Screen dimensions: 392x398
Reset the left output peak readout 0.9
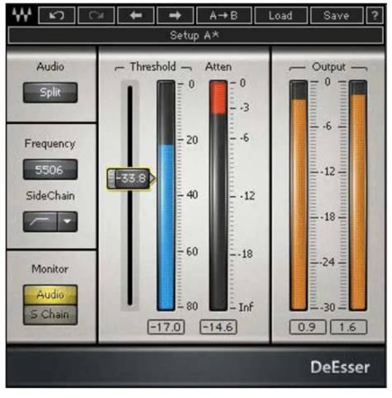coord(308,327)
